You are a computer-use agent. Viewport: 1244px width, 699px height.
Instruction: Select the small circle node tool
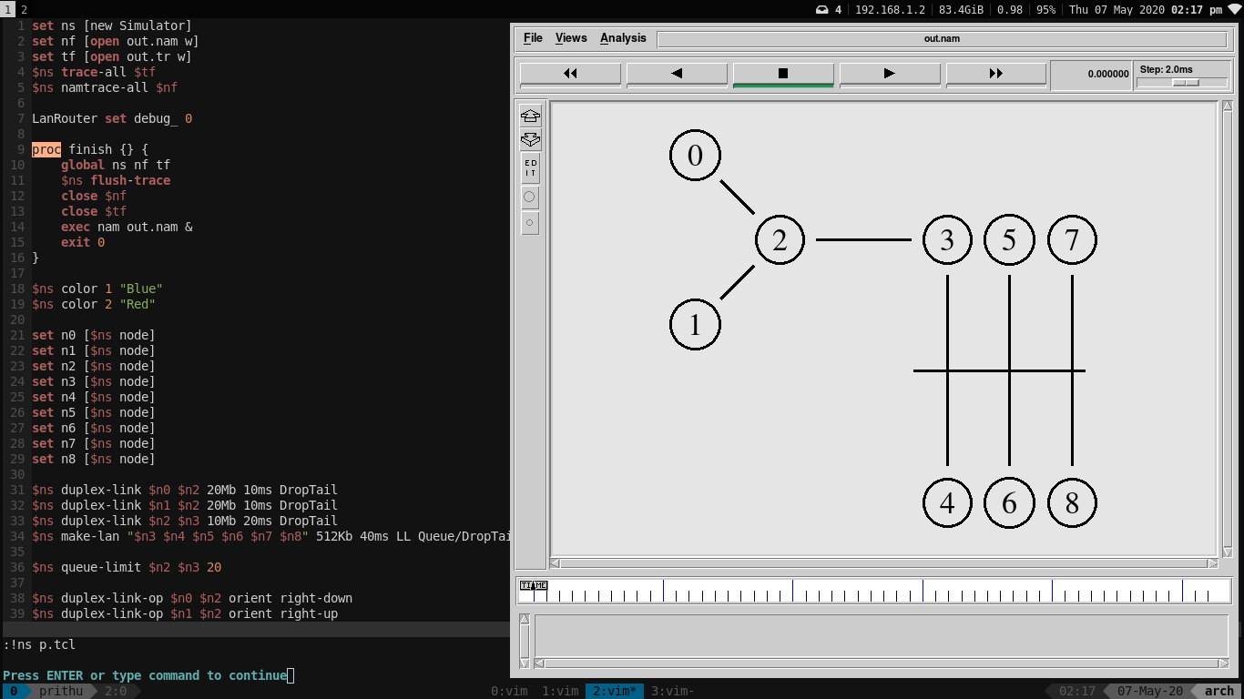(x=530, y=223)
